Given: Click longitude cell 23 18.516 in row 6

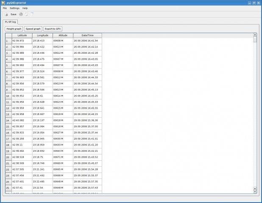Looking at the screenshot, I should click(43, 71).
